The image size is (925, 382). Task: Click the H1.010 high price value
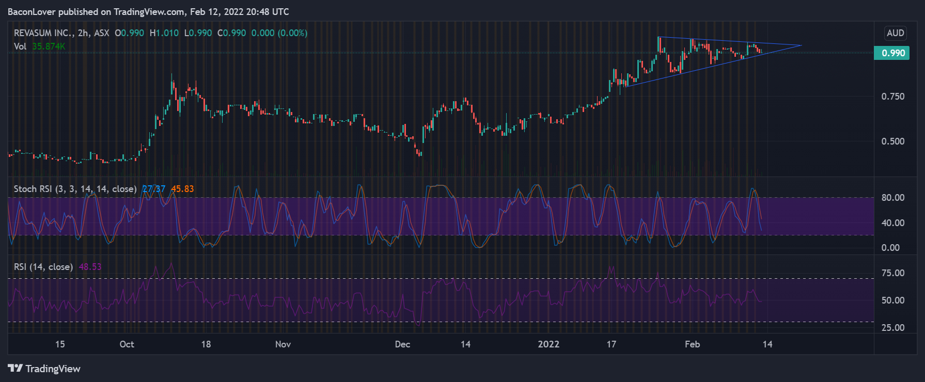pyautogui.click(x=164, y=33)
